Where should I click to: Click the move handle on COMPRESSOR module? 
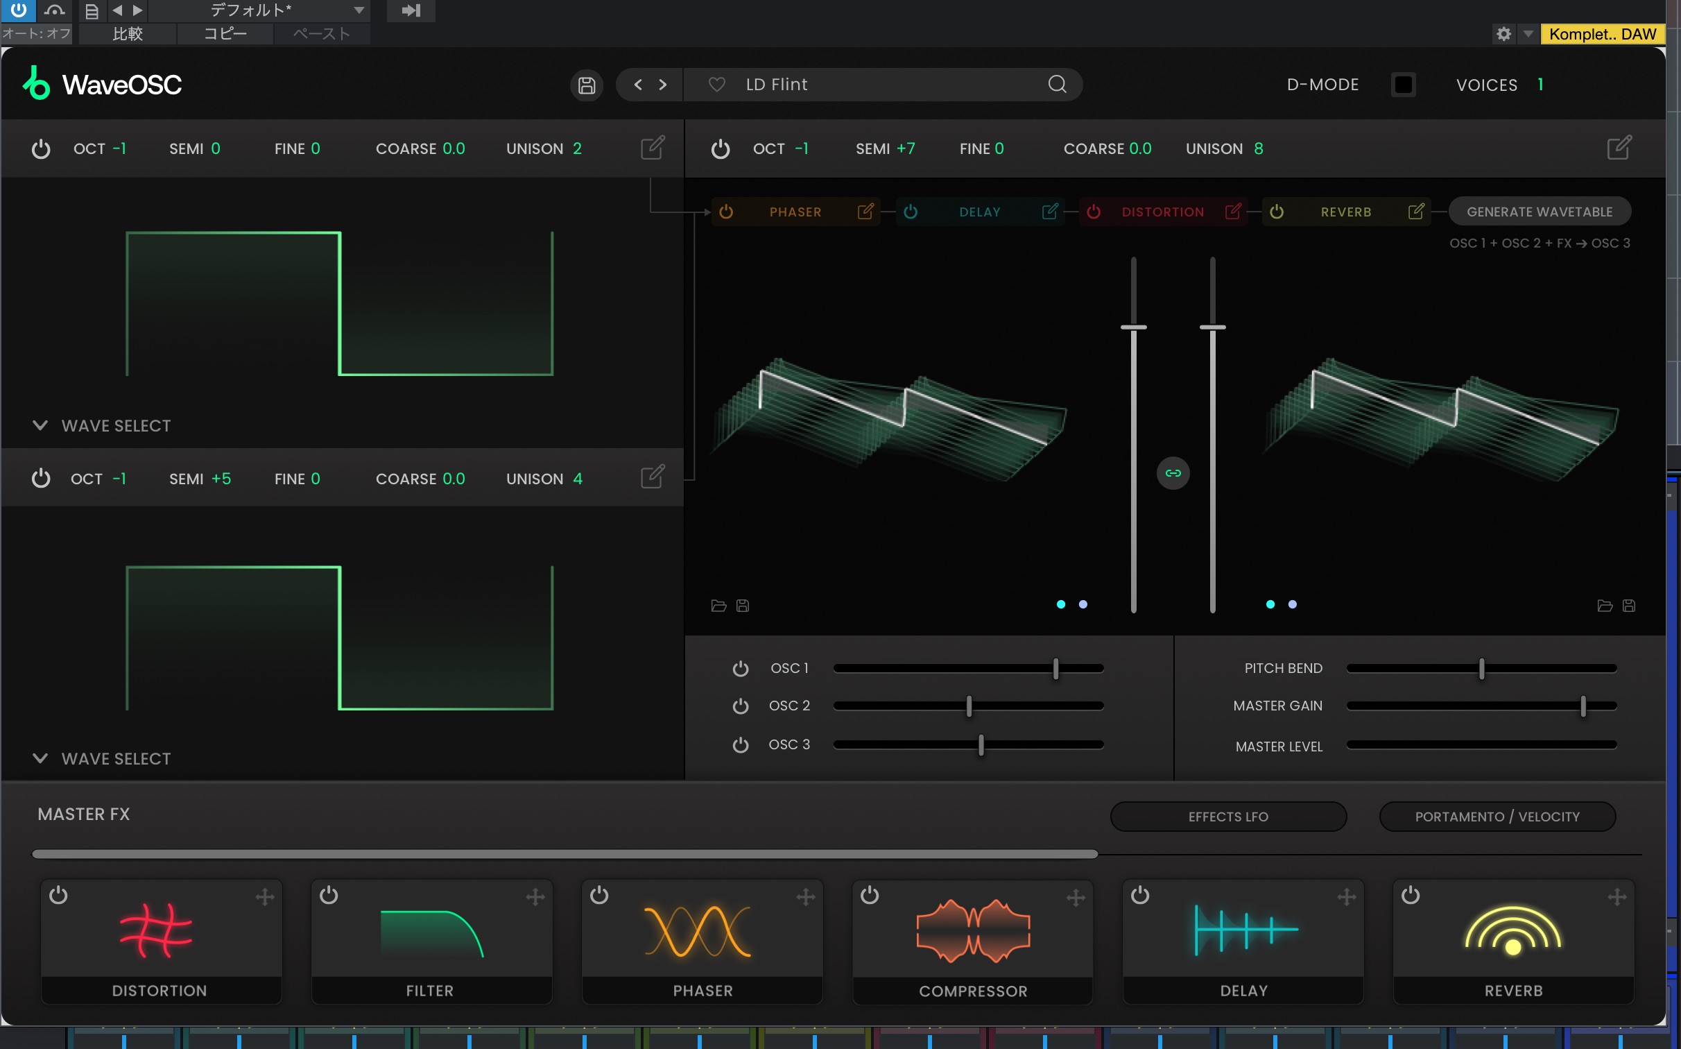1076,898
